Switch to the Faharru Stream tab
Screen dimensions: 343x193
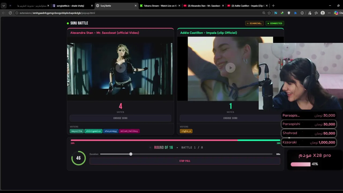160,6
